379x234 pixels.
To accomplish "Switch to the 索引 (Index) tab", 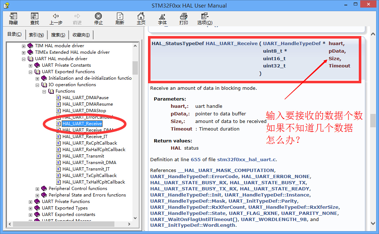I will pyautogui.click(x=36, y=35).
